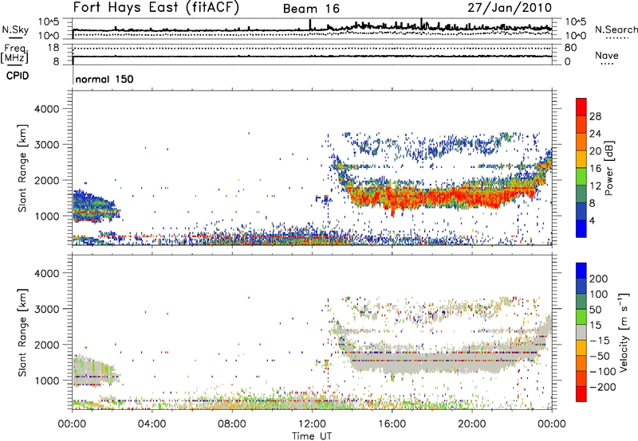Screen dimensions: 638x441
Task: Select power panel's "Slant Range [km]" label
Action: (x=22, y=168)
